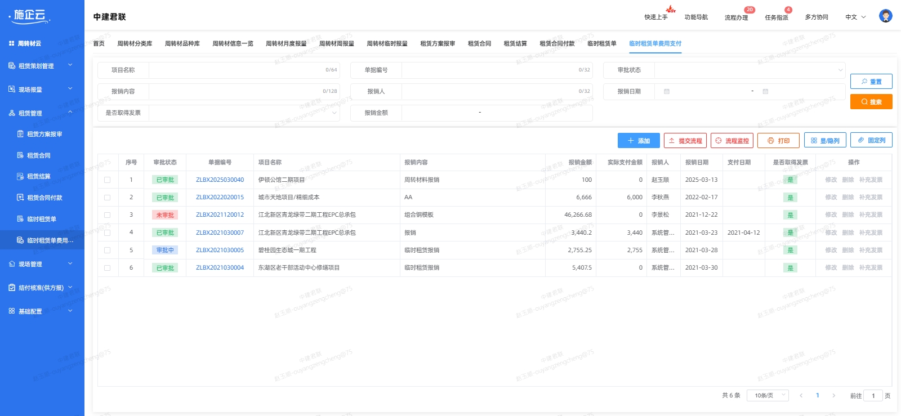Open 功能导航 in top bar
Image resolution: width=901 pixels, height=416 pixels.
[697, 17]
